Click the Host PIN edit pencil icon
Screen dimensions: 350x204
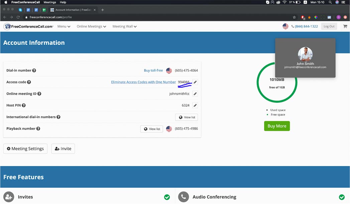195,106
